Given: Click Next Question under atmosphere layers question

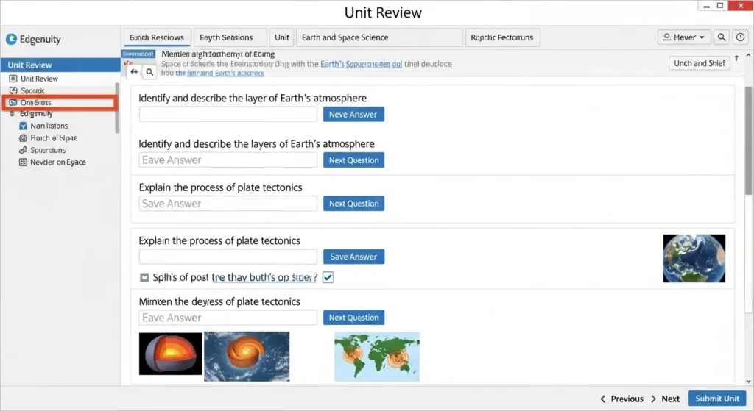Looking at the screenshot, I should pos(353,160).
